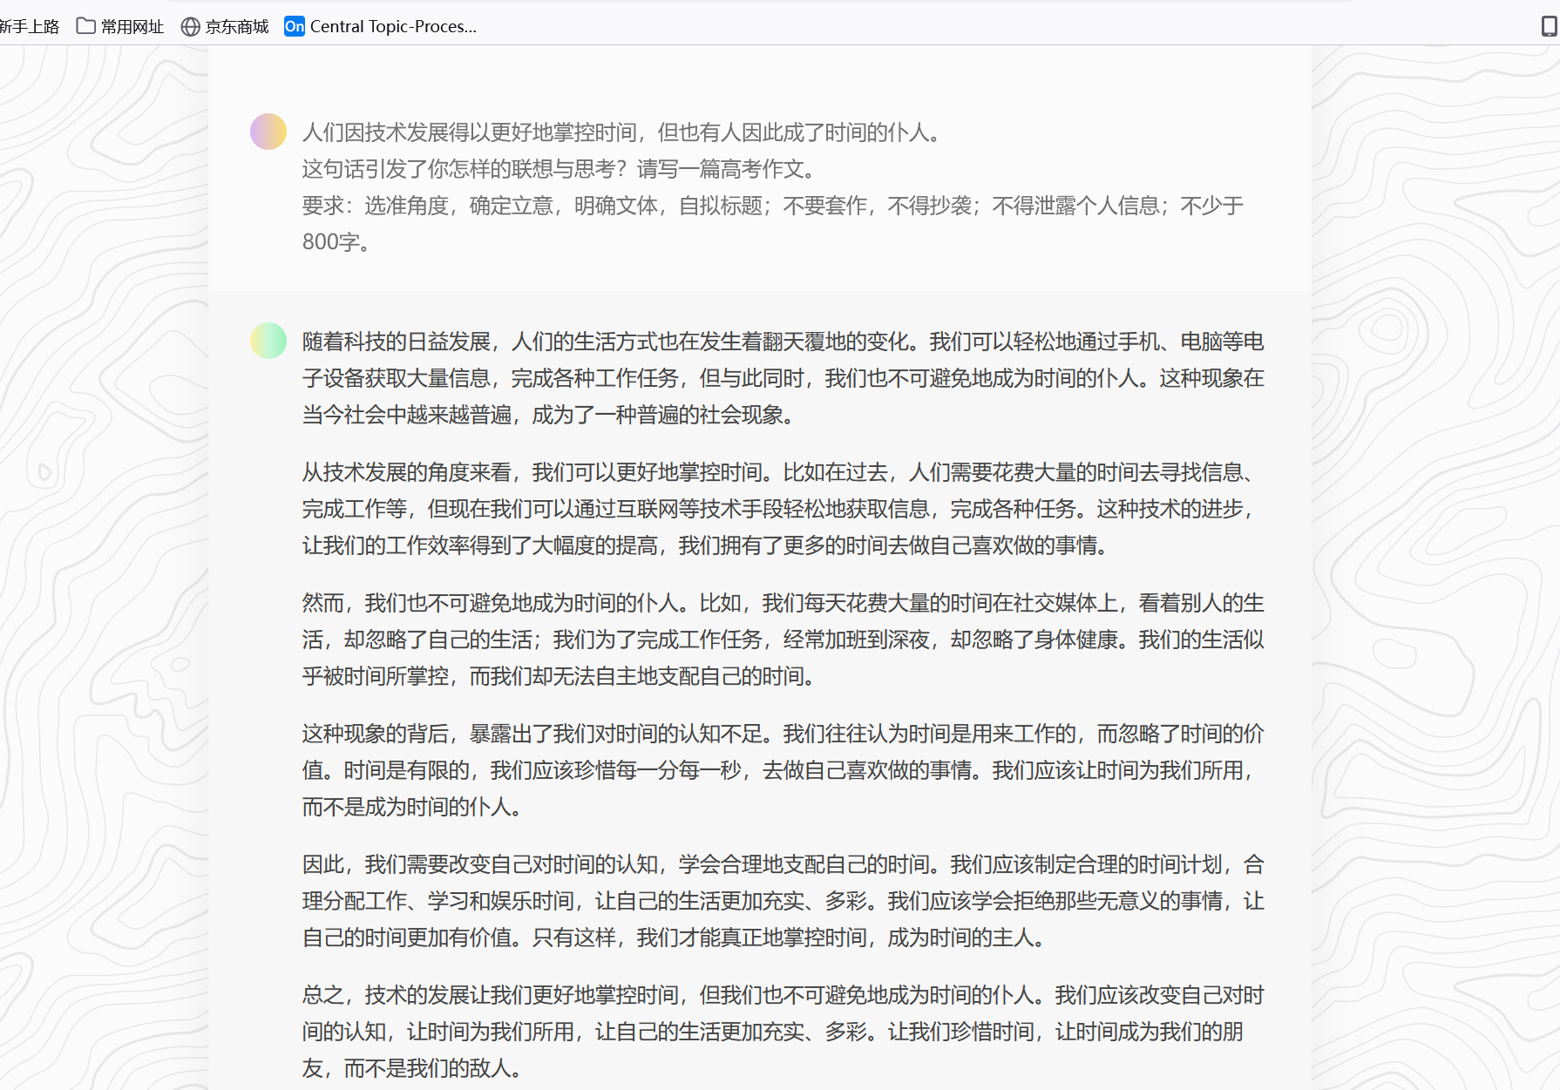Click the requirement line starting 要求：选准角度
1560x1090 pixels.
[x=773, y=206]
